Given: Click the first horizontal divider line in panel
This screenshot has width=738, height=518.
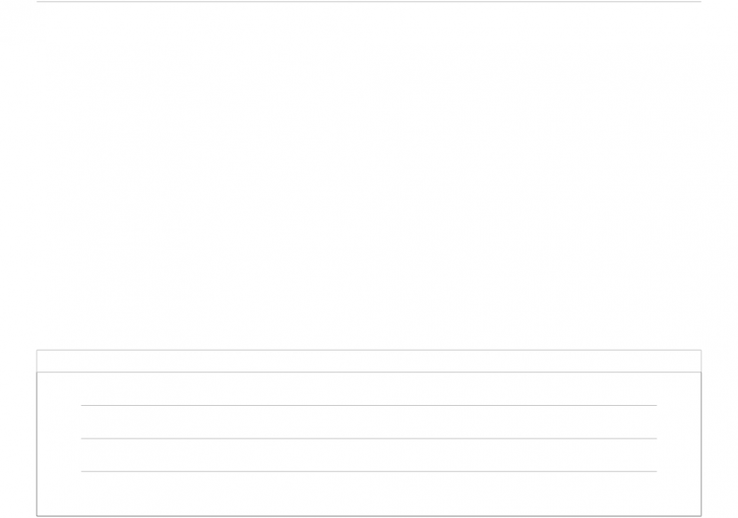Looking at the screenshot, I should (x=369, y=405).
